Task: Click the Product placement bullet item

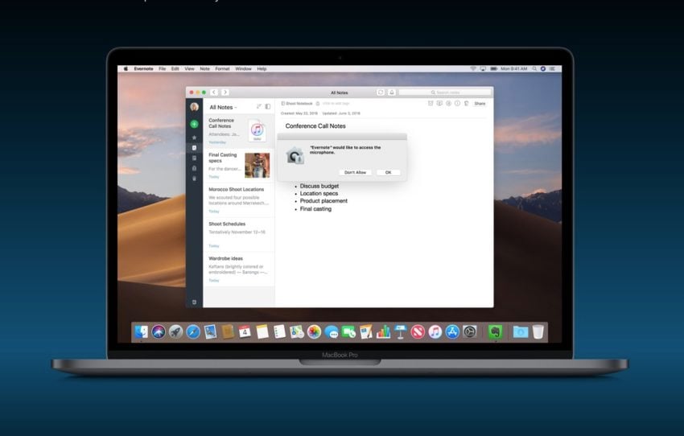Action: coord(323,201)
